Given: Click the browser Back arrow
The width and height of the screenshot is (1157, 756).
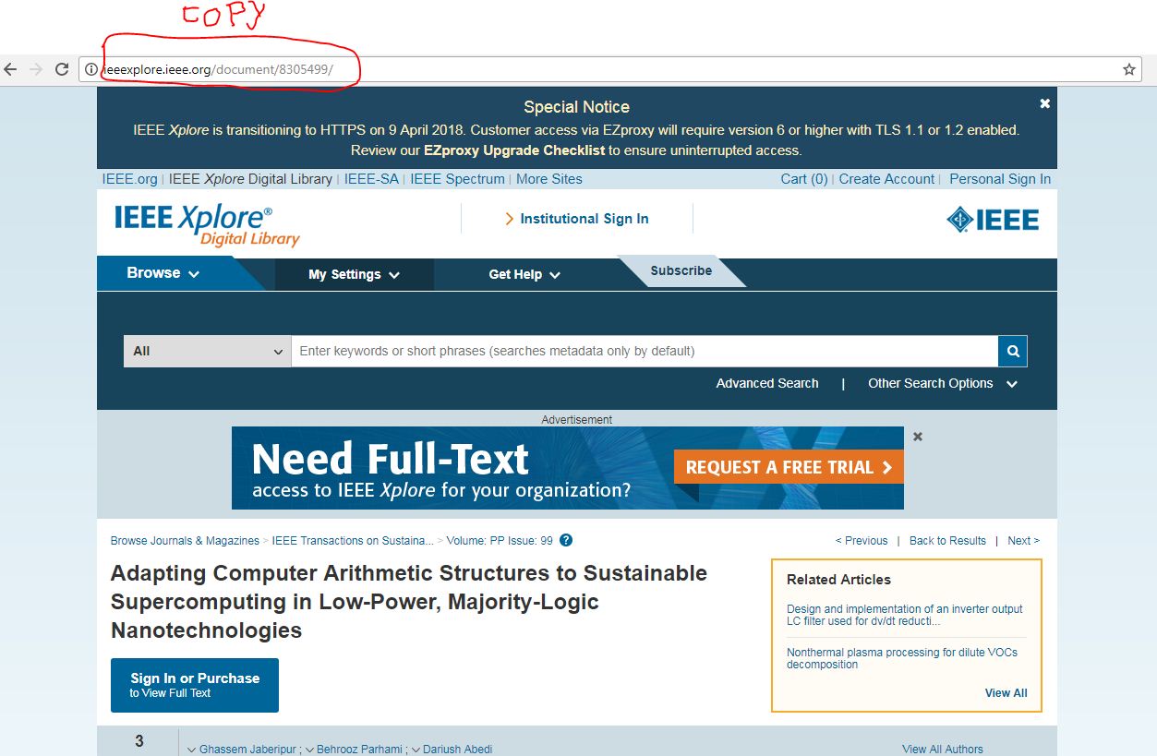Looking at the screenshot, I should pos(11,69).
